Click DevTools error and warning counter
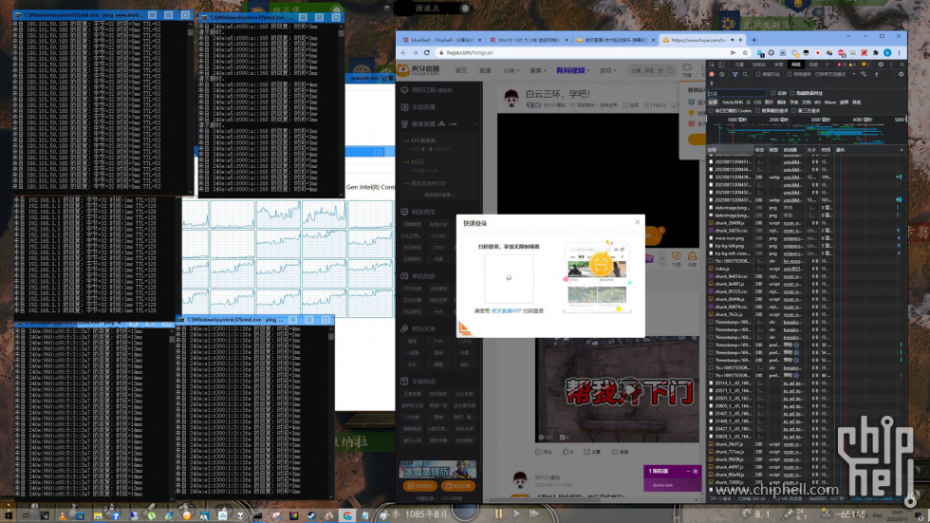The image size is (930, 523). pyautogui.click(x=846, y=65)
